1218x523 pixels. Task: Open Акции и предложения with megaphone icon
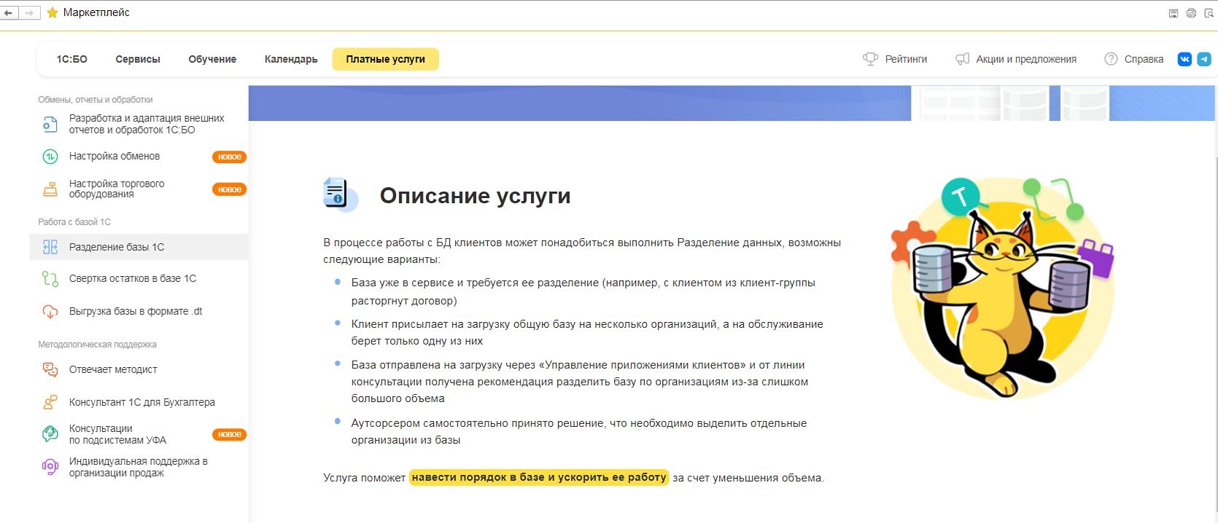click(1016, 59)
